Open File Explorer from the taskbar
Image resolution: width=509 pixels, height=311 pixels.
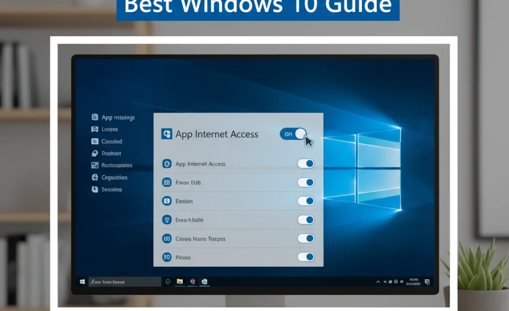[x=179, y=281]
